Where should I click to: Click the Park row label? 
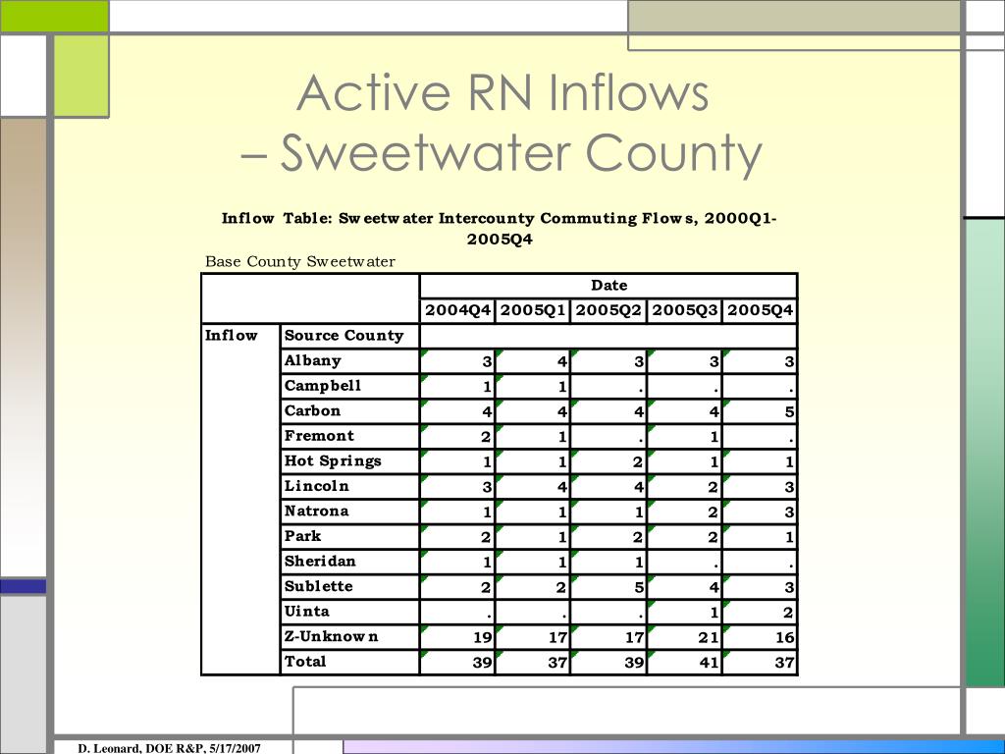(302, 536)
